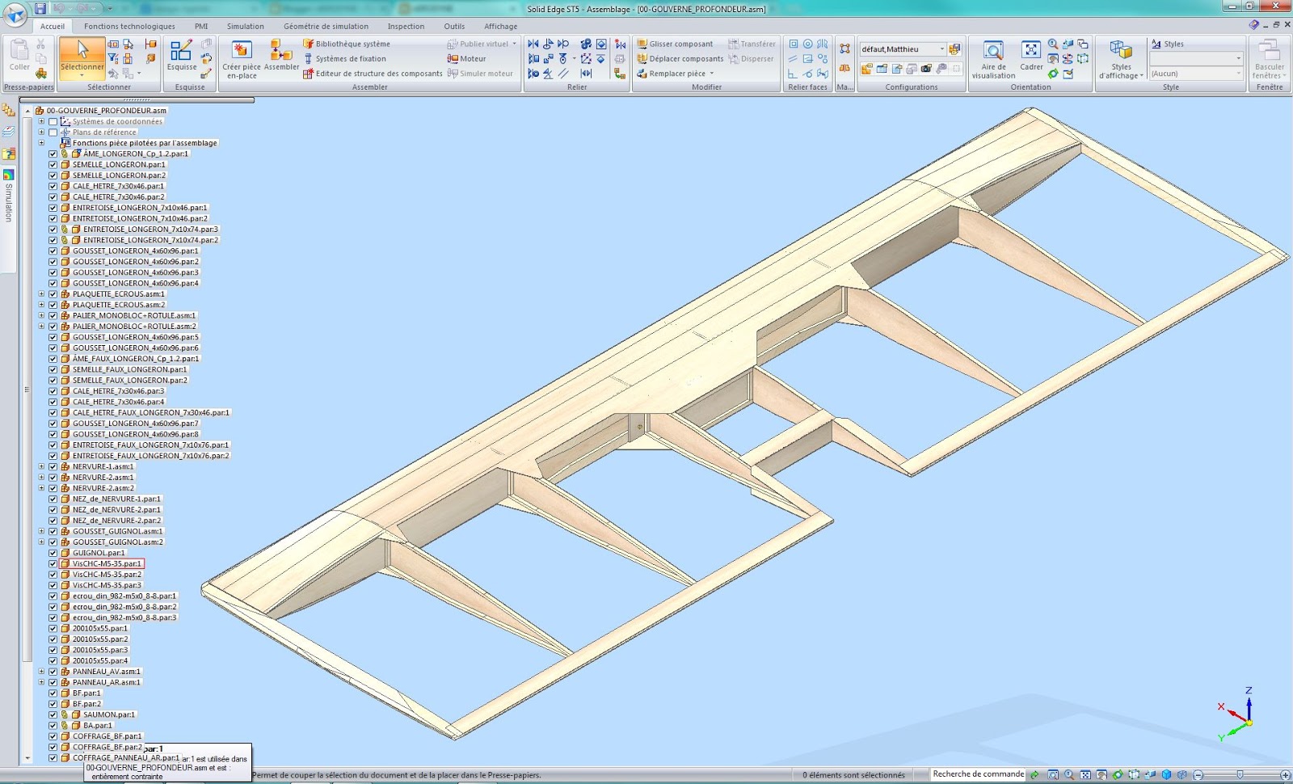The width and height of the screenshot is (1293, 784).
Task: Click the Cadrer fit view icon
Action: tap(1031, 56)
